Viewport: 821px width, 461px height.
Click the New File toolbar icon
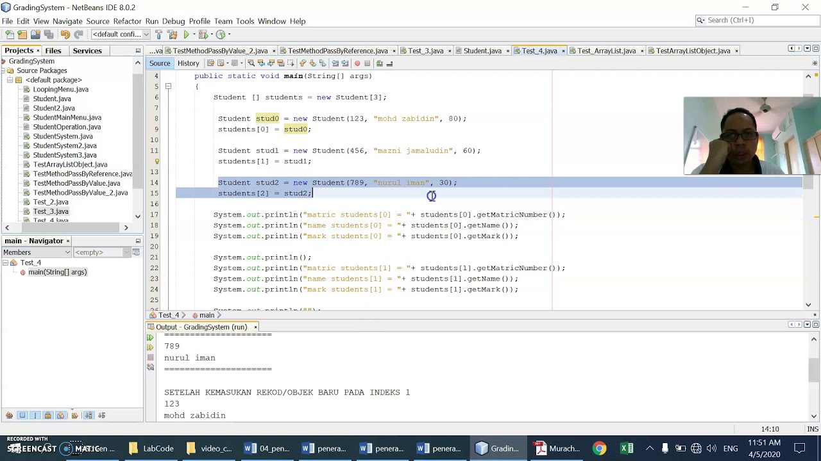click(x=10, y=35)
